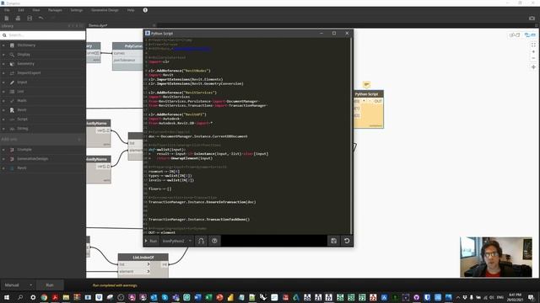Click the minus button on Python Script node
540x303 pixels.
pos(370,101)
